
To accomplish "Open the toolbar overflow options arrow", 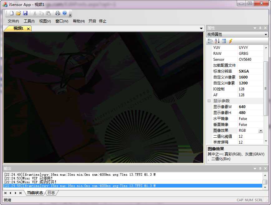I will pos(70,15).
